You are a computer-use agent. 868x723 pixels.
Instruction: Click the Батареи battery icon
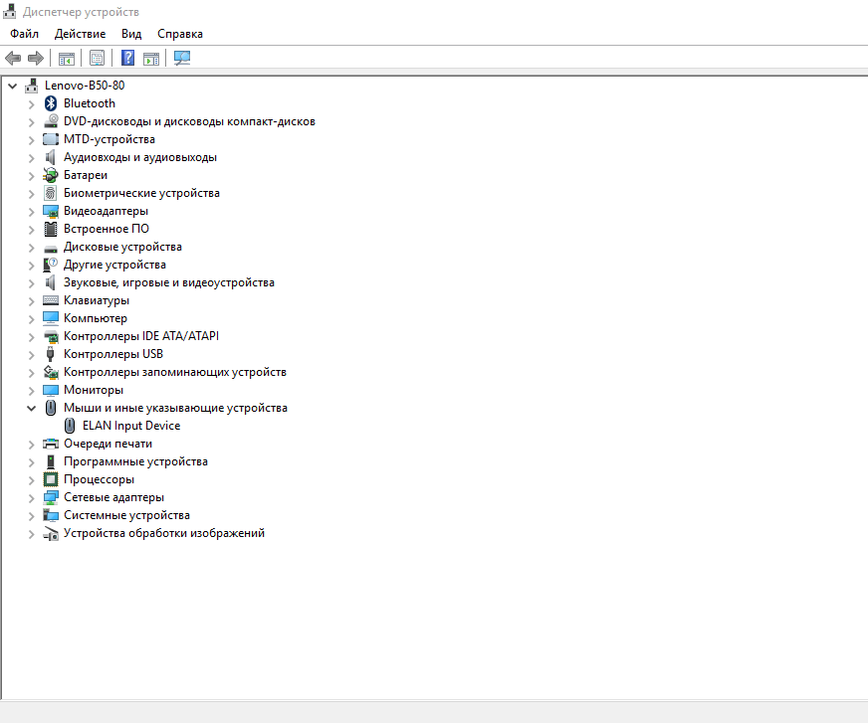pyautogui.click(x=51, y=175)
